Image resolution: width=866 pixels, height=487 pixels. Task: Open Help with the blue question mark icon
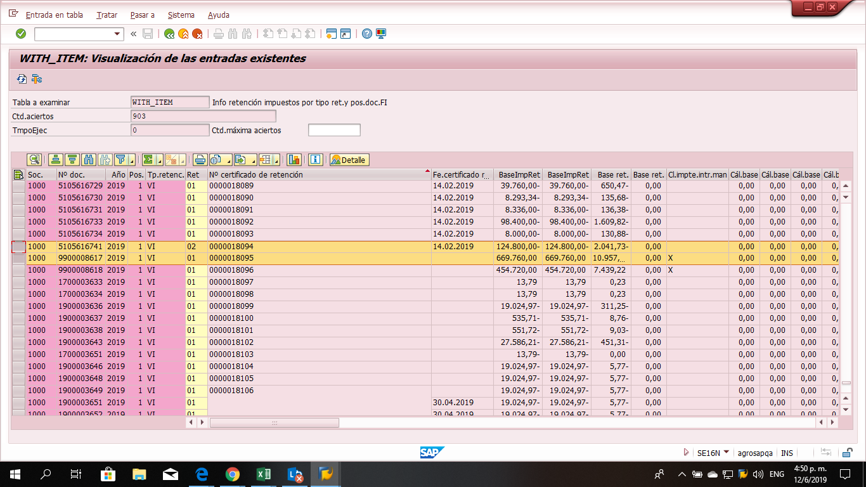tap(367, 34)
